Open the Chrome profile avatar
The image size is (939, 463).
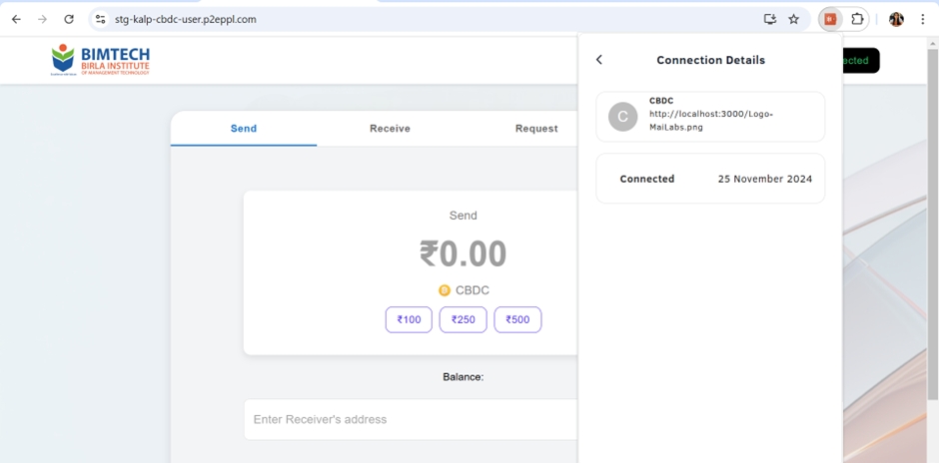coord(896,19)
